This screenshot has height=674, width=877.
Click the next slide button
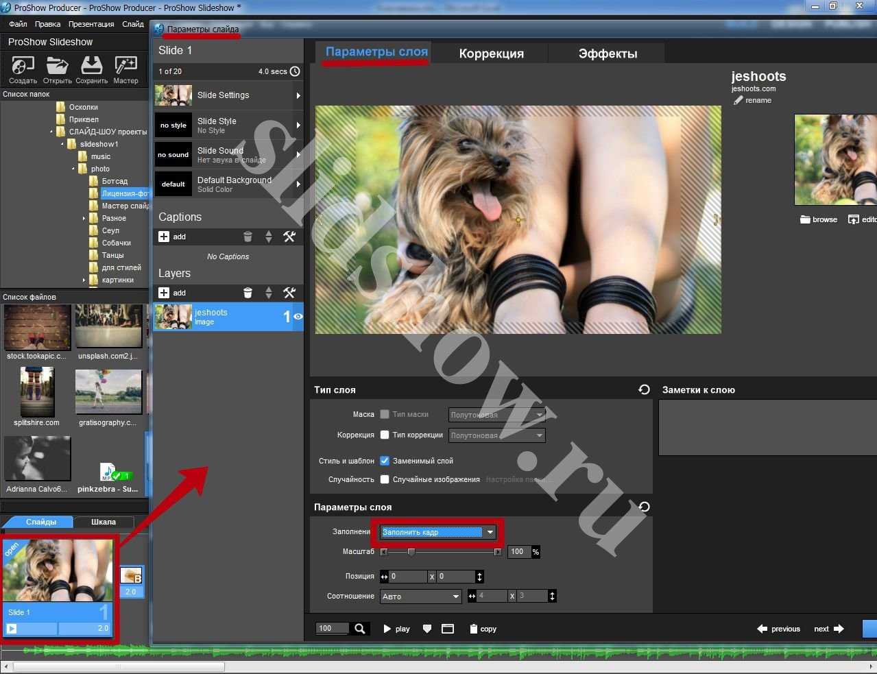[828, 629]
